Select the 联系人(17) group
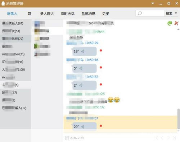 [x=15, y=108]
